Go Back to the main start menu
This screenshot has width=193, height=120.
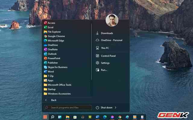(x=51, y=100)
